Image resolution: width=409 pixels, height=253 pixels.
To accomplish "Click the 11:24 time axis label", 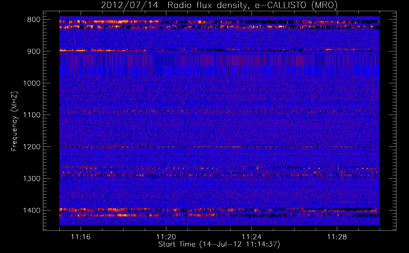I will (252, 237).
